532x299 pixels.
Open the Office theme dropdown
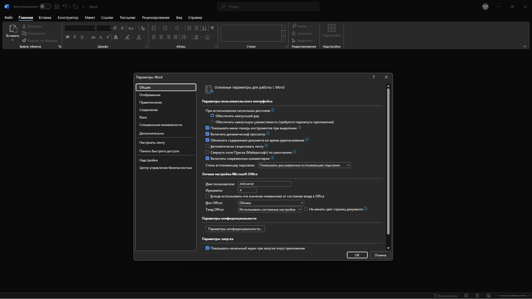(269, 210)
